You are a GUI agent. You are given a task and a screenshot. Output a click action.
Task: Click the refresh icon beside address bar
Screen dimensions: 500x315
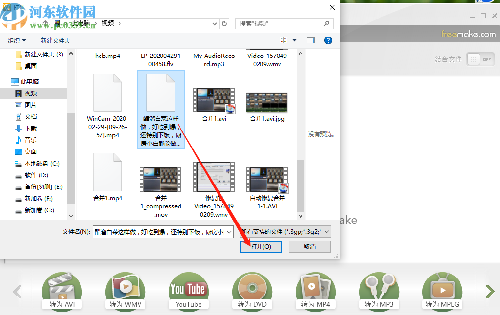(224, 23)
